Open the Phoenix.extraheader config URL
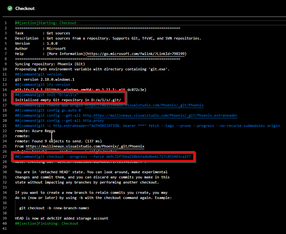The image size is (286, 234). click(x=160, y=115)
